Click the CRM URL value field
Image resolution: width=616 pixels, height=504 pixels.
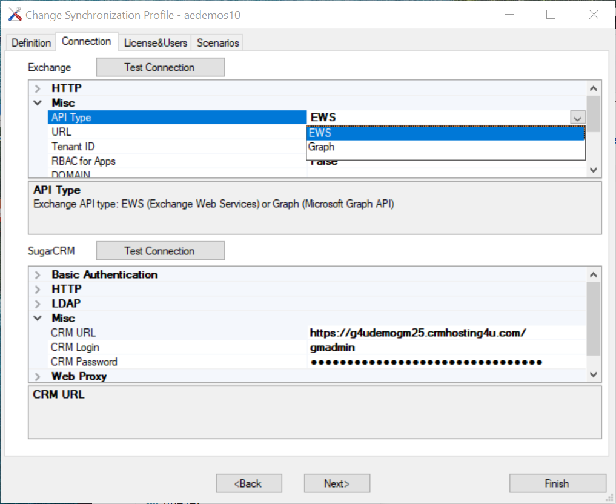coord(446,333)
